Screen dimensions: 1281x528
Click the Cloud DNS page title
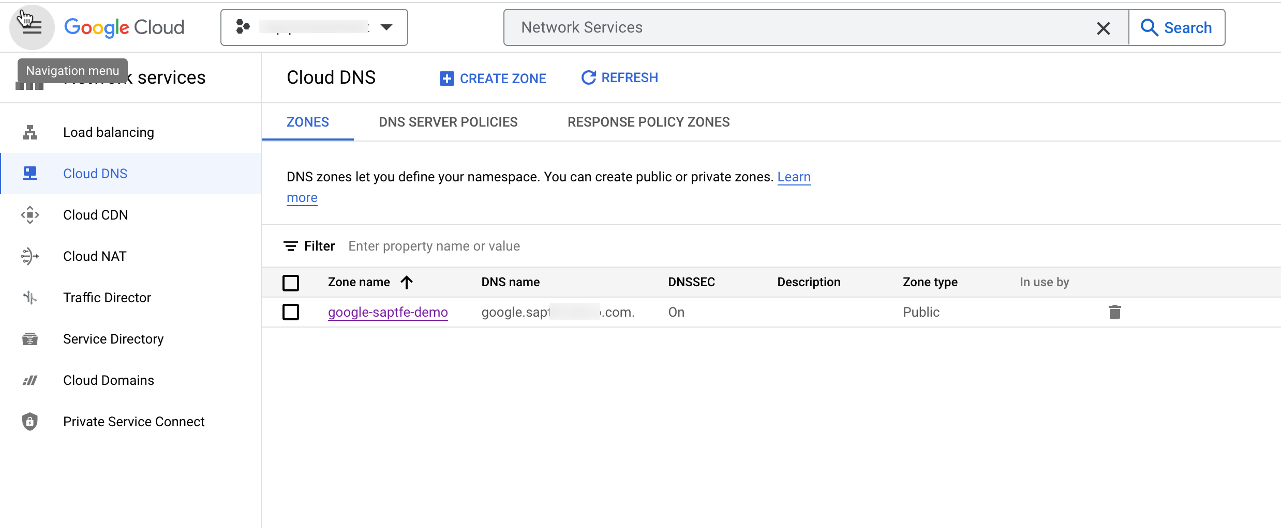(331, 77)
